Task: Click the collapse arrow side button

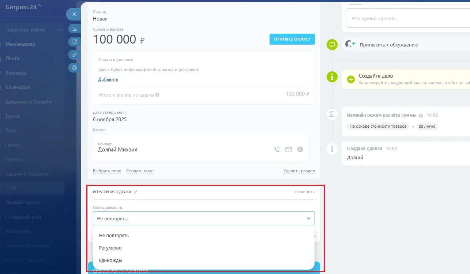Action: pyautogui.click(x=75, y=29)
